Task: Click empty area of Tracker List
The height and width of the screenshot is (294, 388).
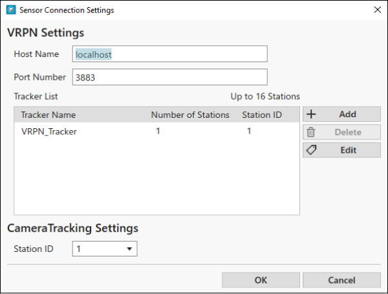Action: click(x=156, y=177)
